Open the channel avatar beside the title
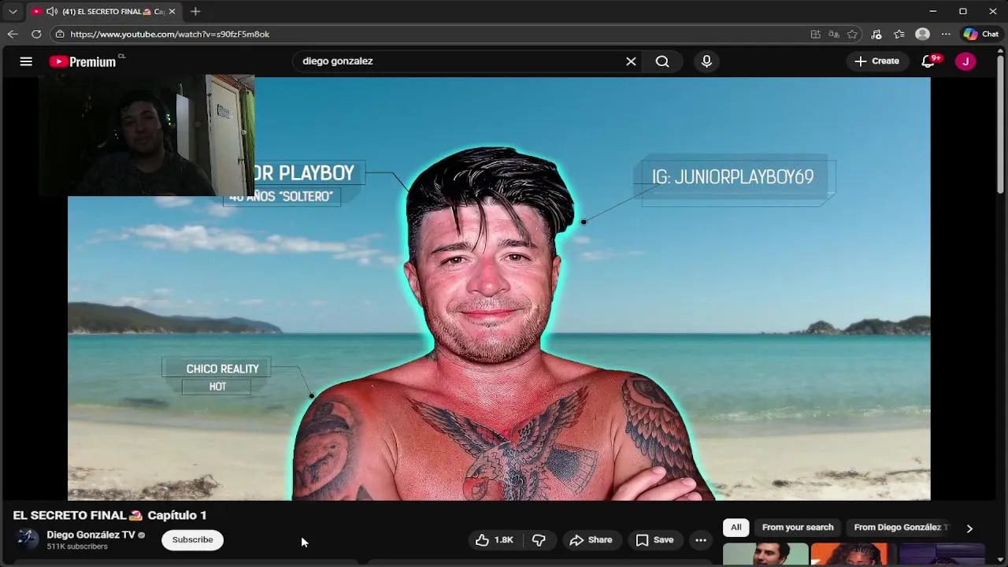Image resolution: width=1008 pixels, height=567 pixels. tap(28, 539)
